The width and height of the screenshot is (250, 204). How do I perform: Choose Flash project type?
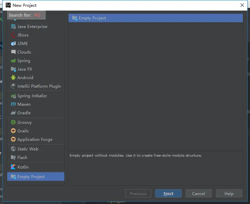[x=36, y=158]
